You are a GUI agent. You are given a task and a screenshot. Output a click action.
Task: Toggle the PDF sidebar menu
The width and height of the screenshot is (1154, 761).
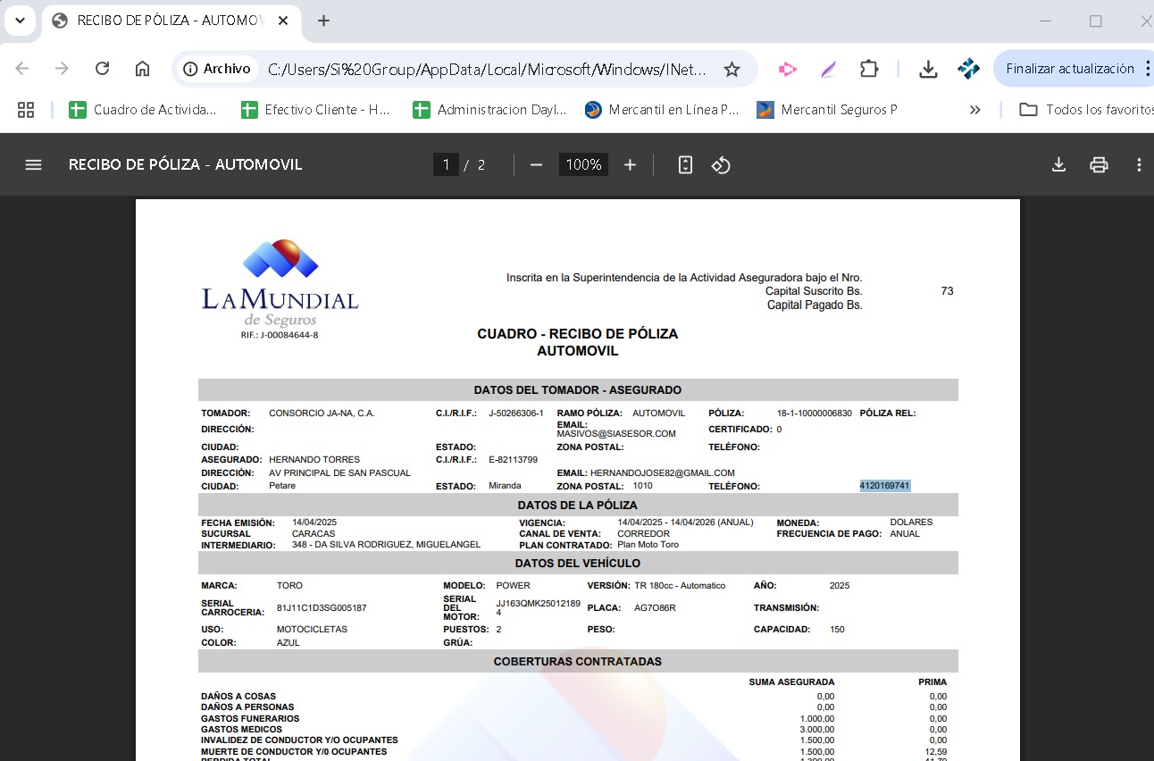click(x=33, y=164)
